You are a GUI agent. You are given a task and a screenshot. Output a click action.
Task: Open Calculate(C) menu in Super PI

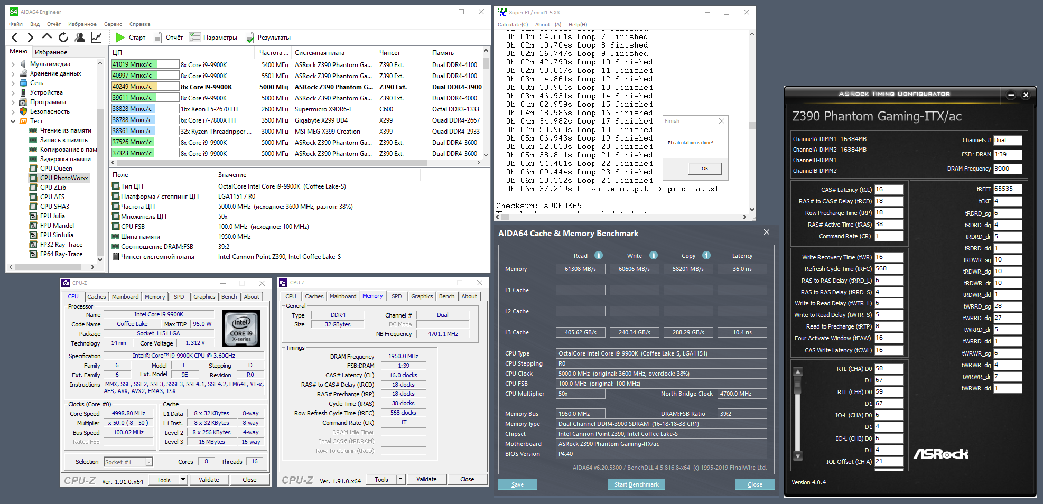click(513, 25)
